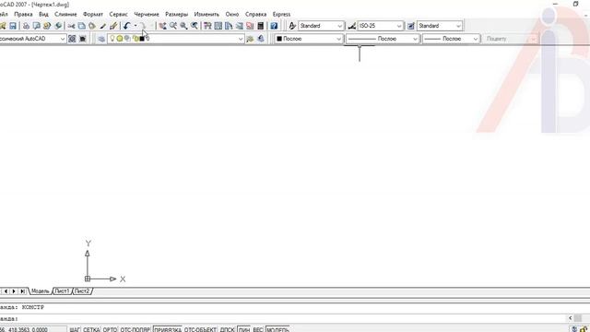This screenshot has height=332, width=590.
Task: Select the Pan realtime icon
Action: pyautogui.click(x=162, y=26)
